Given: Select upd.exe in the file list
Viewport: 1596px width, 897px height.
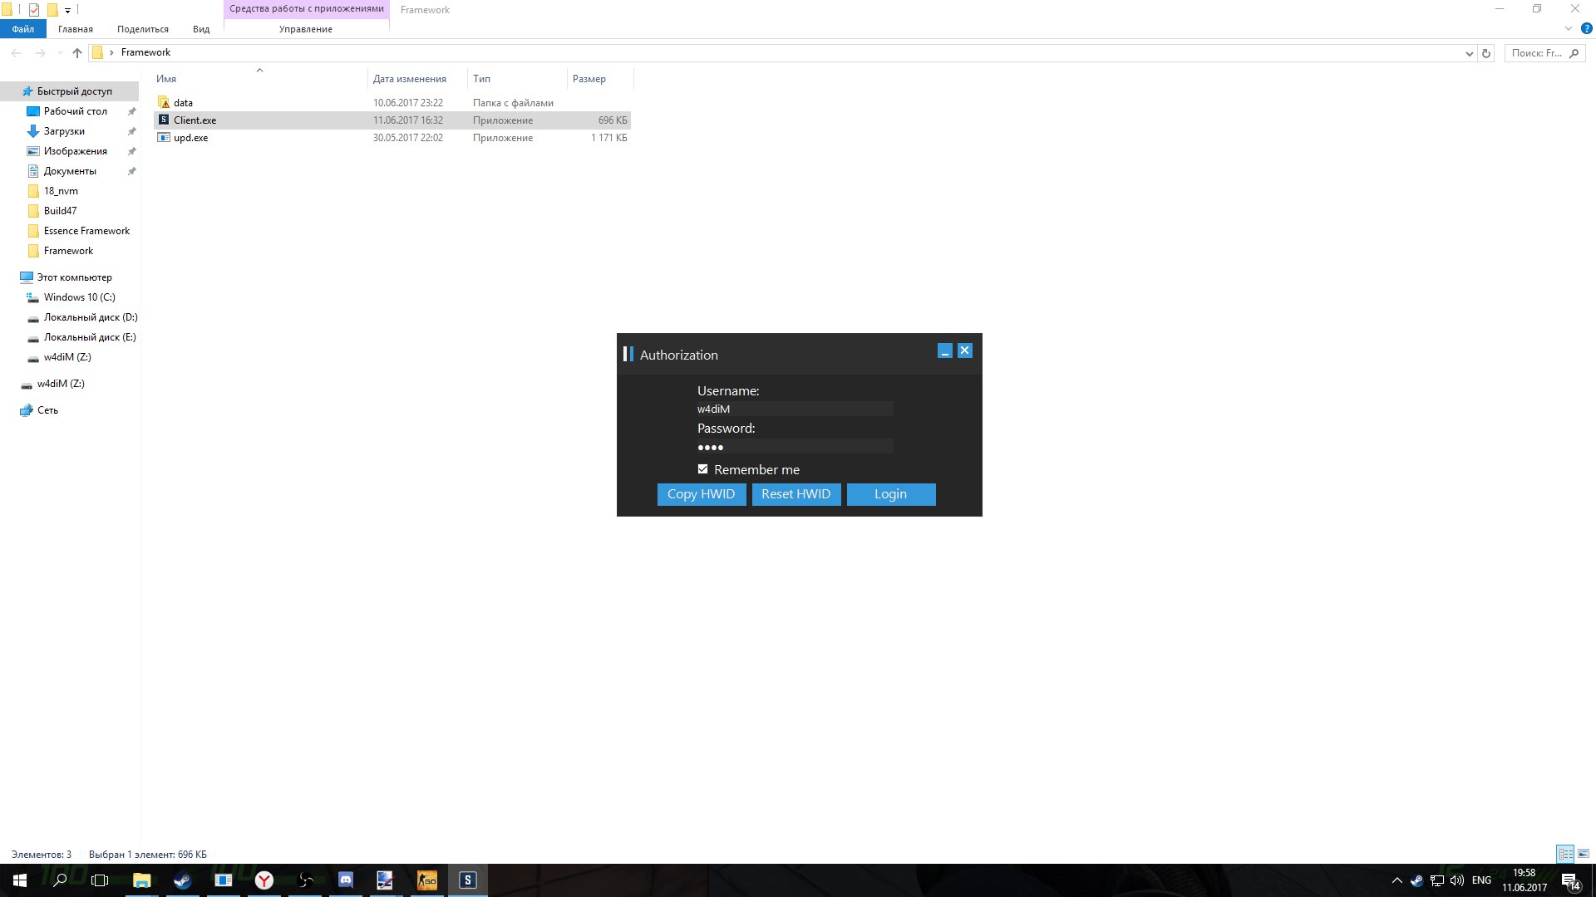Looking at the screenshot, I should point(191,138).
